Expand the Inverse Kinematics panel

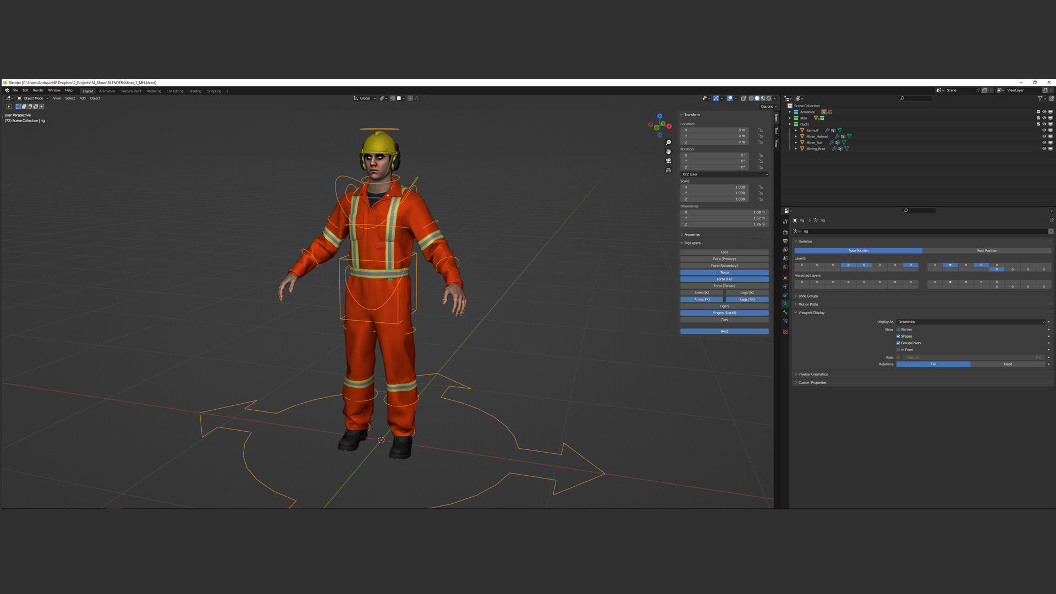[x=813, y=374]
